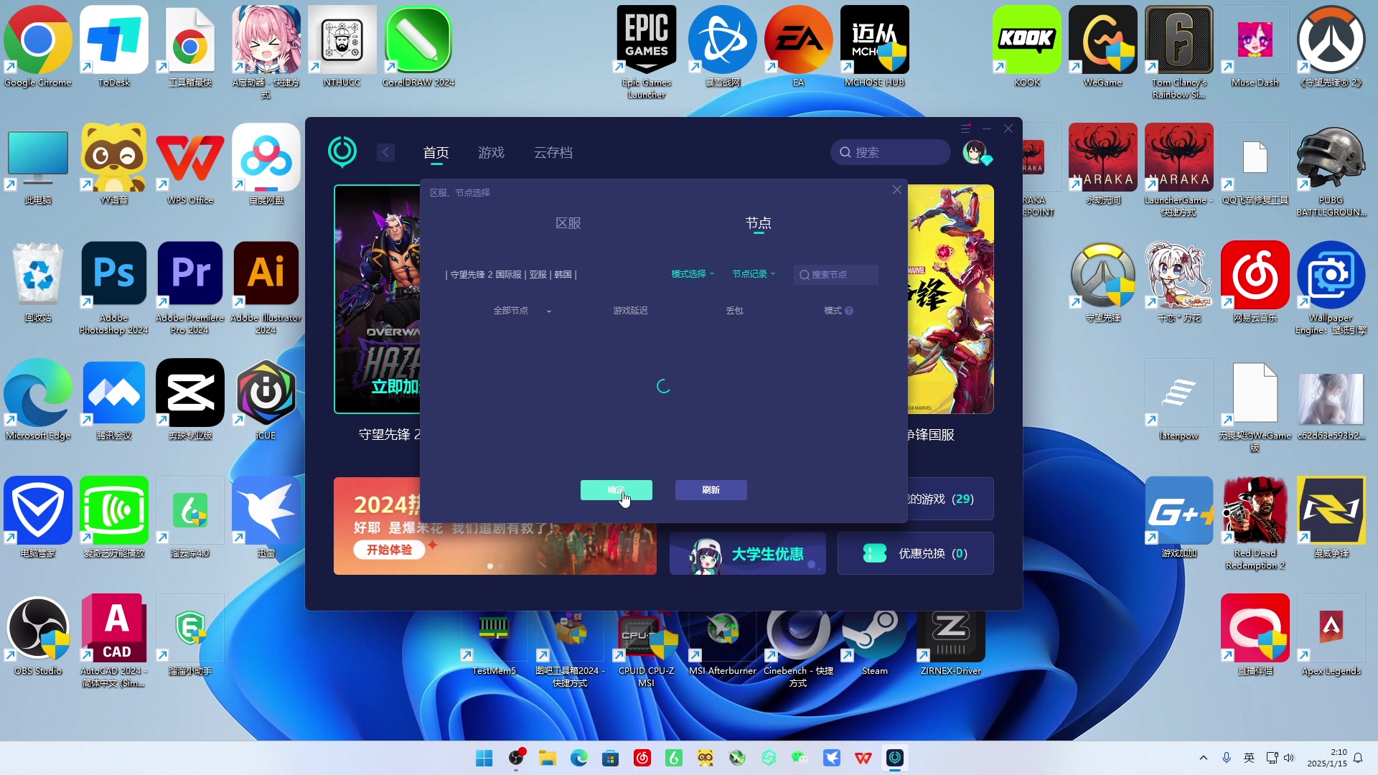Open the 全部节点 filter dropdown
The image size is (1378, 775).
coord(522,311)
